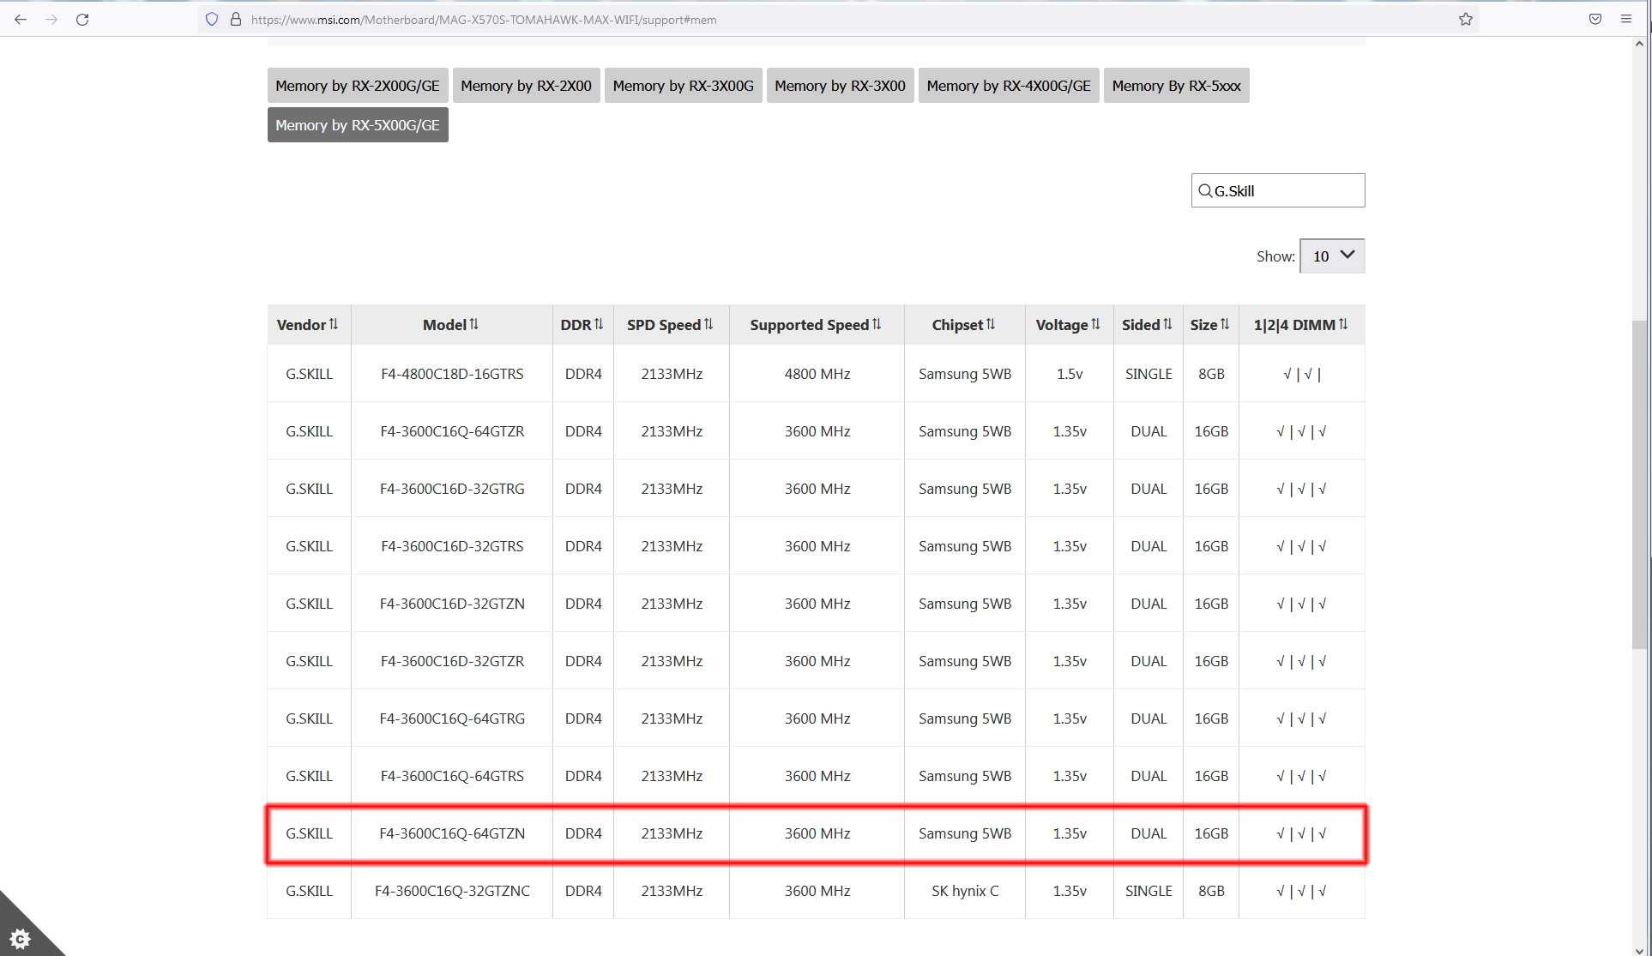The height and width of the screenshot is (956, 1652).
Task: Click the padlock site info icon
Action: point(236,19)
